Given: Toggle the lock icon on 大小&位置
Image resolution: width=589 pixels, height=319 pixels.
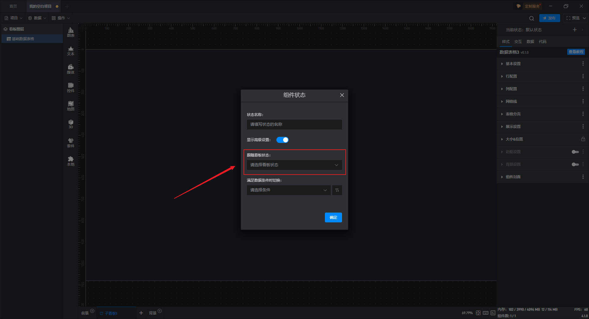Looking at the screenshot, I should (x=583, y=139).
